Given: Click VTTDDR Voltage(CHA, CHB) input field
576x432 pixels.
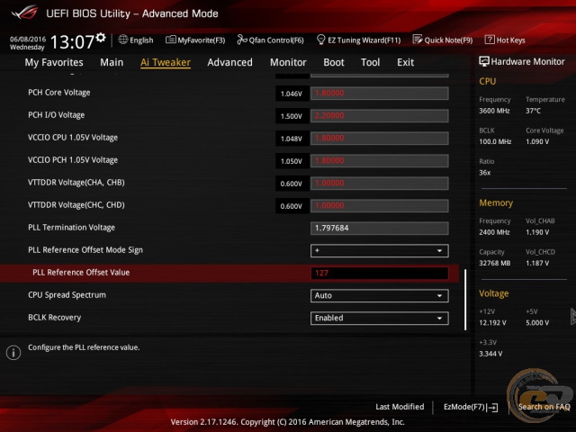Looking at the screenshot, I should click(380, 184).
